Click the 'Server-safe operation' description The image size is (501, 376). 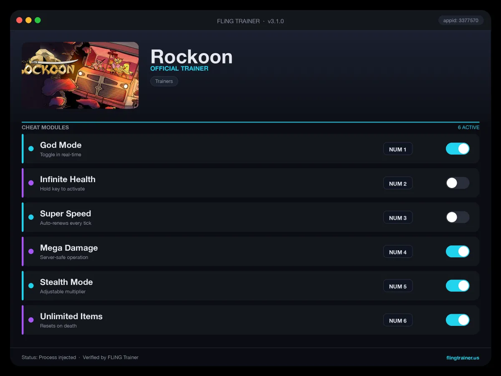(x=64, y=257)
